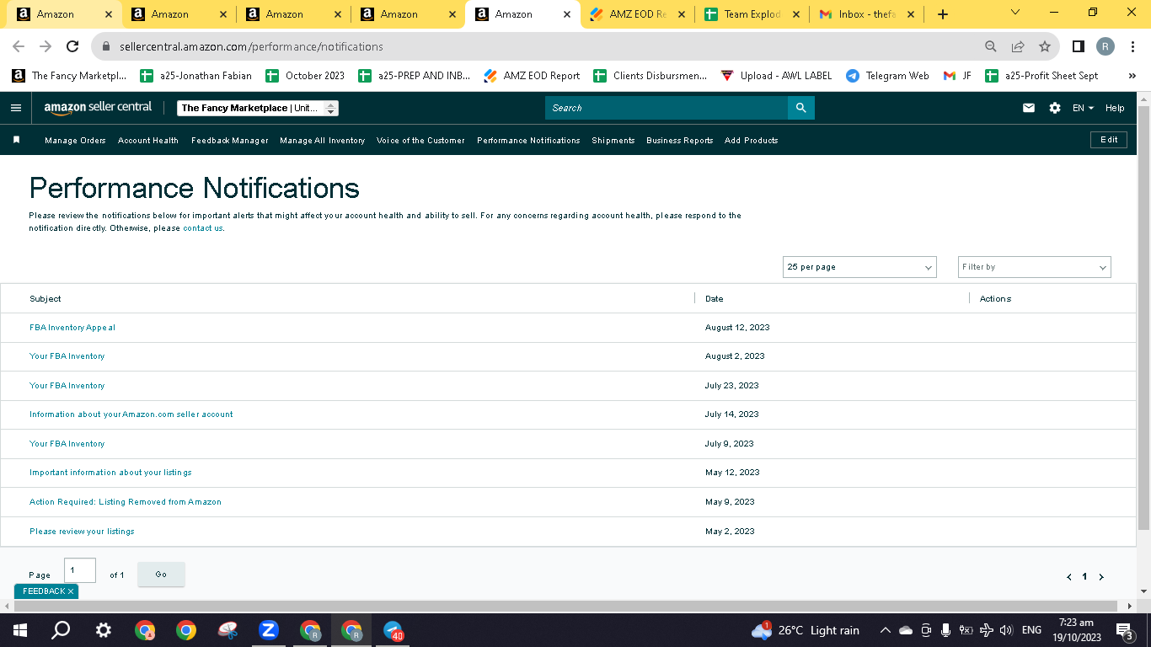Open Feedback Manager in the navigation bar

[x=230, y=141]
